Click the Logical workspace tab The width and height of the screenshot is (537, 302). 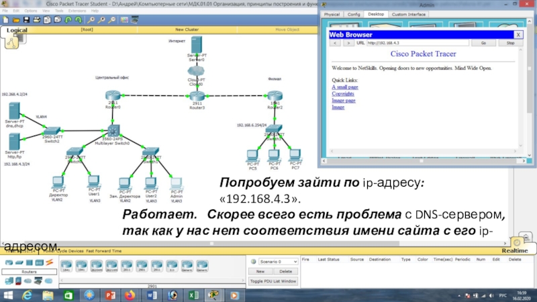(x=17, y=30)
